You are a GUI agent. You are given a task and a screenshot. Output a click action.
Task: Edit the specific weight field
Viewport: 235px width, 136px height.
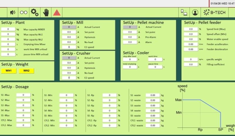click(191, 59)
